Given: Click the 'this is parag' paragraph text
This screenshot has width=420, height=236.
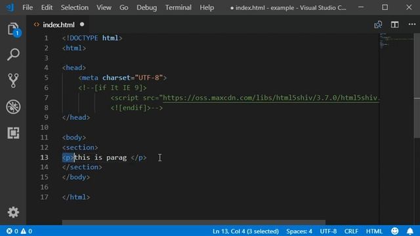Looking at the screenshot, I should coord(100,157).
